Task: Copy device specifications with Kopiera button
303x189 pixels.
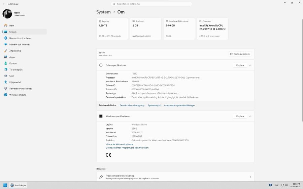Action: tap(240, 65)
